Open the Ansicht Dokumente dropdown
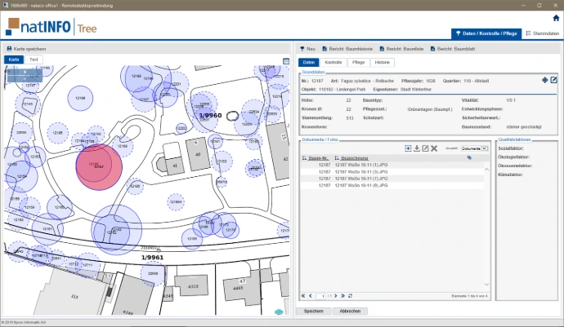 tap(474, 148)
